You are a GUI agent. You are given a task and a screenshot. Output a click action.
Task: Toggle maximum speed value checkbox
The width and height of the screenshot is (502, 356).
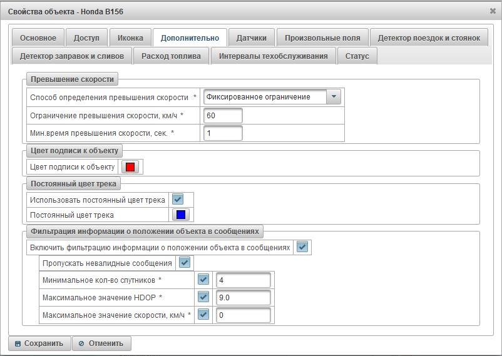coord(203,315)
